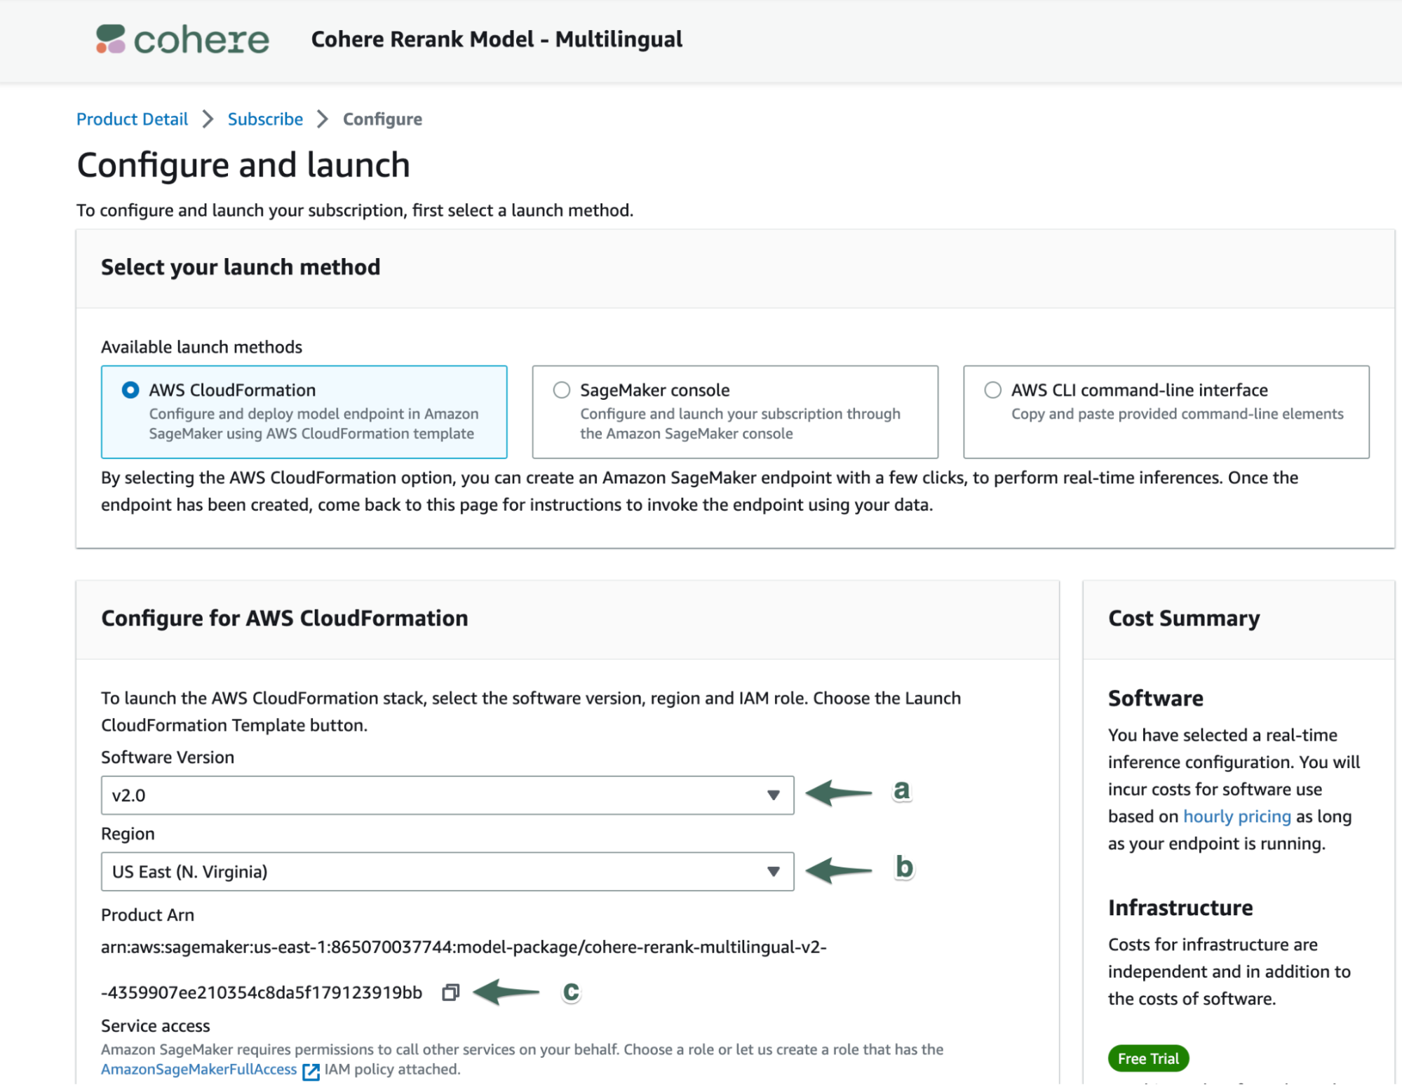Image resolution: width=1402 pixels, height=1085 pixels.
Task: Navigate to Subscribe breadcrumb
Action: point(265,119)
